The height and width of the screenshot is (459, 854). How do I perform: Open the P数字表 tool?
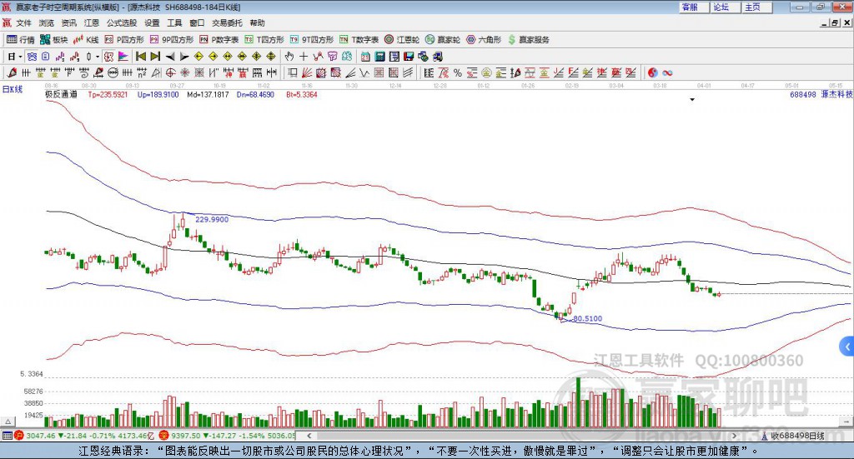(219, 40)
